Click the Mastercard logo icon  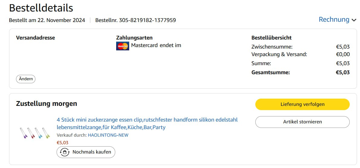point(123,46)
